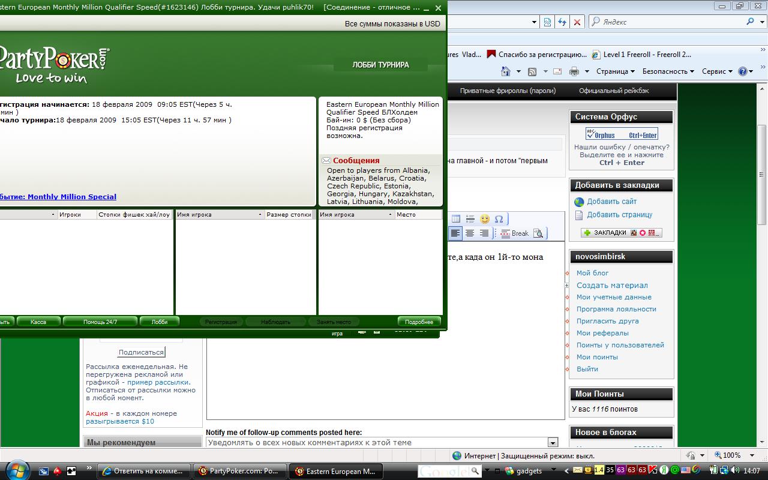This screenshot has height=480, width=768.
Task: Click the Google desktop search magnifier in taskbar
Action: pos(475,471)
